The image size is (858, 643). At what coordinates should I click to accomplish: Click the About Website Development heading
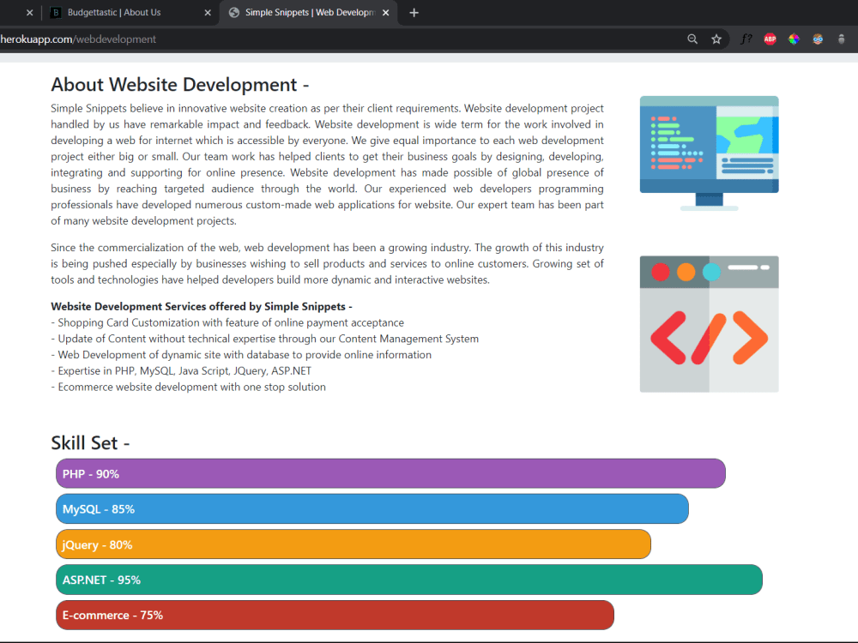coord(180,85)
